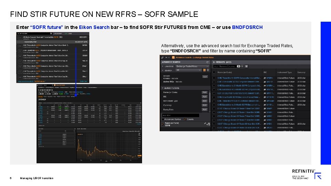This screenshot has height=186, width=331.
Task: Open CME Three-Month SOFR Composite result link
Action: pos(239,78)
